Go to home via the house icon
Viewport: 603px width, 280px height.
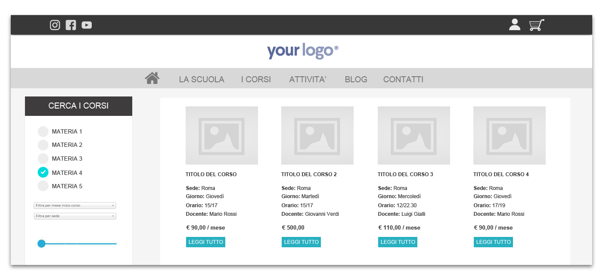point(152,78)
